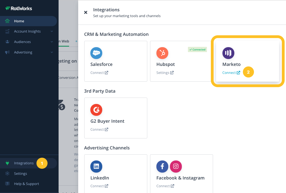Click the Facebook icon
The height and width of the screenshot is (193, 286).
(162, 167)
